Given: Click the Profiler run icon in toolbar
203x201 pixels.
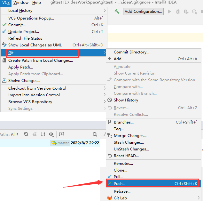Looking at the screenshot, I should coord(194,12).
